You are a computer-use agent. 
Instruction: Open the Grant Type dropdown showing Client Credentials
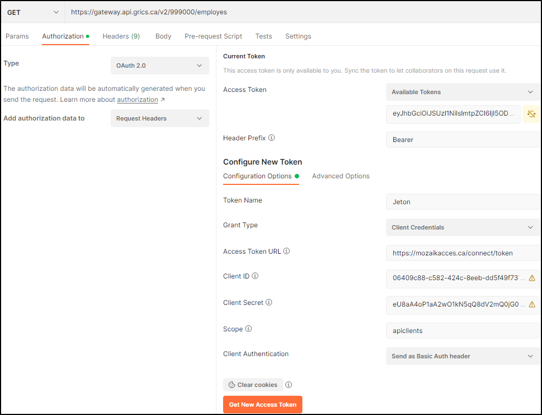pos(462,227)
